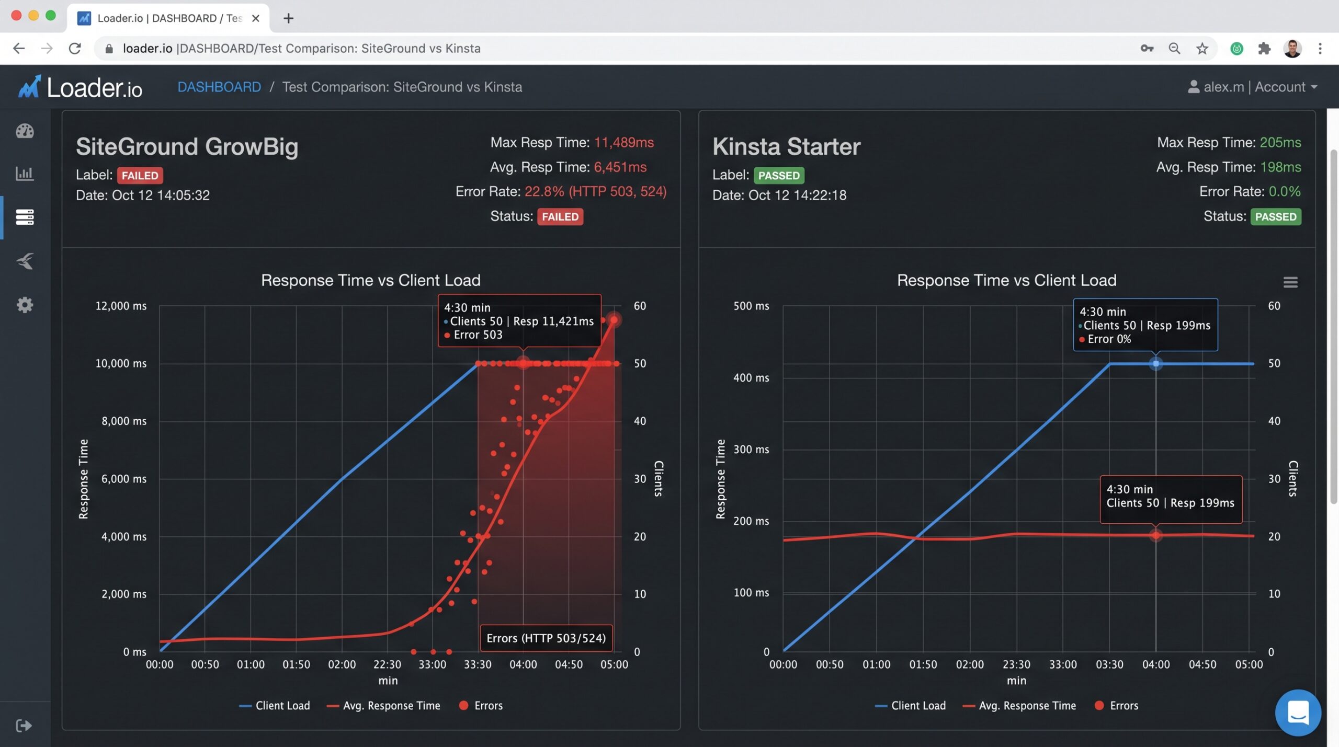This screenshot has width=1339, height=747.
Task: Click SiteGround max response time '11,489ms'
Action: [x=624, y=143]
